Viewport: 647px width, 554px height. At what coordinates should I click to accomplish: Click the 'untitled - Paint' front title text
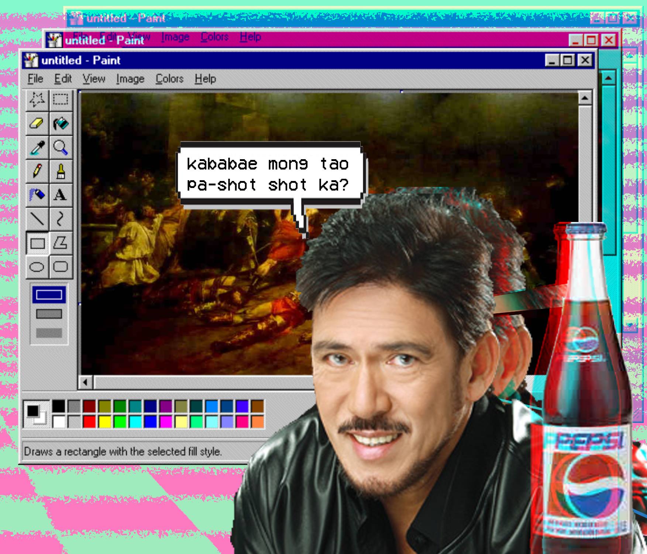pos(81,60)
